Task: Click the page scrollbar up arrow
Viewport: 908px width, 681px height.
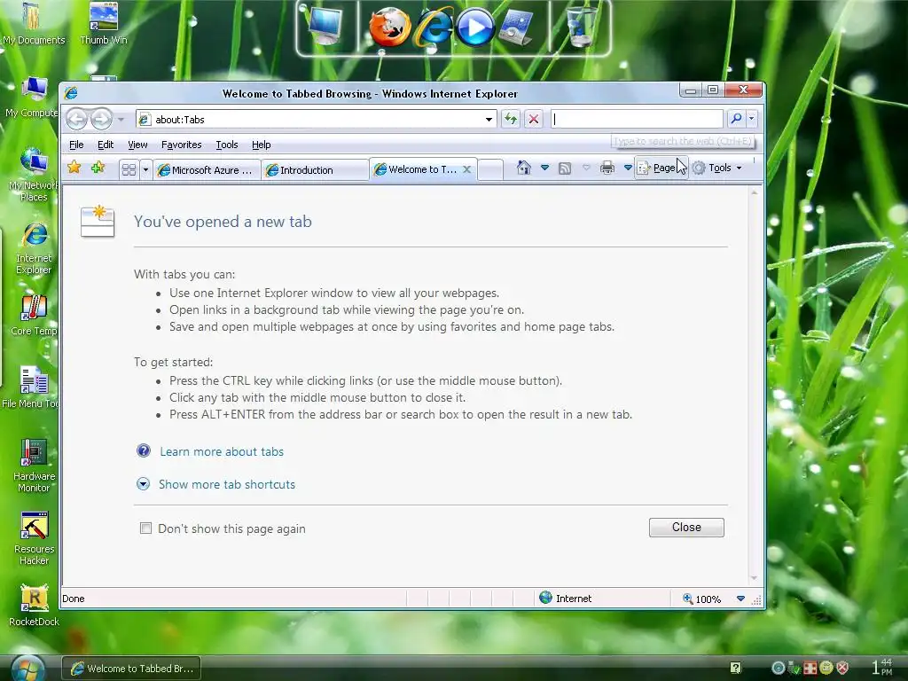Action: click(754, 192)
